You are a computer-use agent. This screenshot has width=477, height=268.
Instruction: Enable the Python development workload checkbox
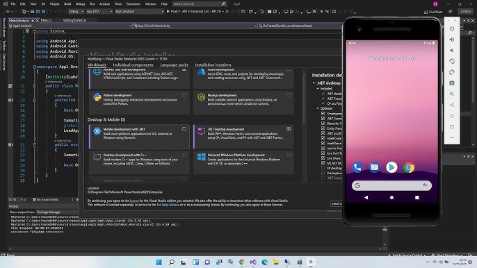pyautogui.click(x=184, y=95)
